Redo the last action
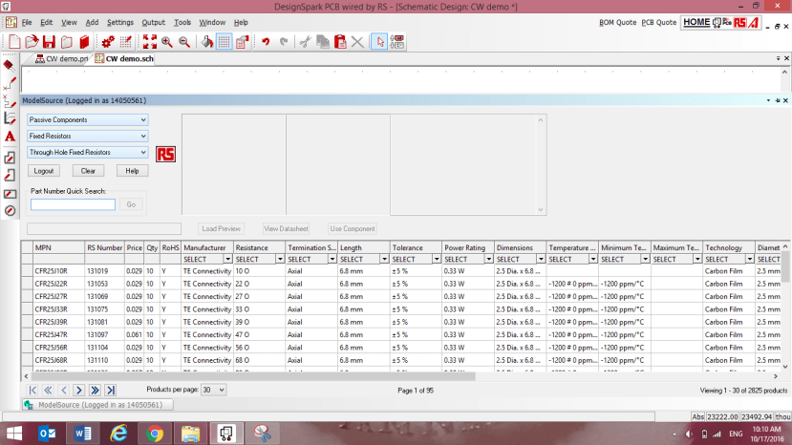This screenshot has height=445, width=792. 284,42
